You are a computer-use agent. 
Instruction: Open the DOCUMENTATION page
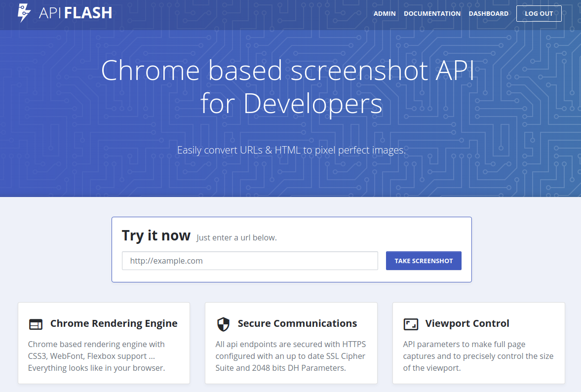pos(432,14)
